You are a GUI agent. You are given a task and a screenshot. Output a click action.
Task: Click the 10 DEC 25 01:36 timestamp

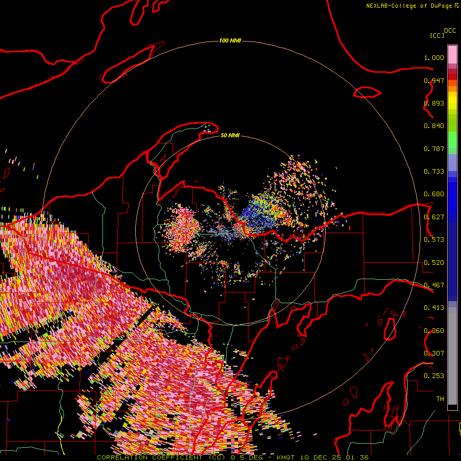tap(334, 457)
